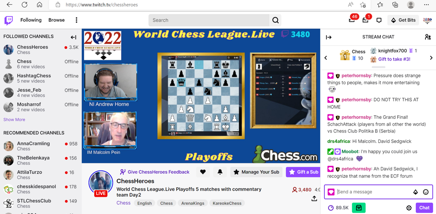Toggle the follow heart button
This screenshot has width=436, height=214.
click(x=203, y=172)
